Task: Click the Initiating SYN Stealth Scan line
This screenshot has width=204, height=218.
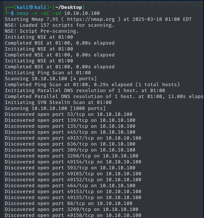Action: [58, 103]
